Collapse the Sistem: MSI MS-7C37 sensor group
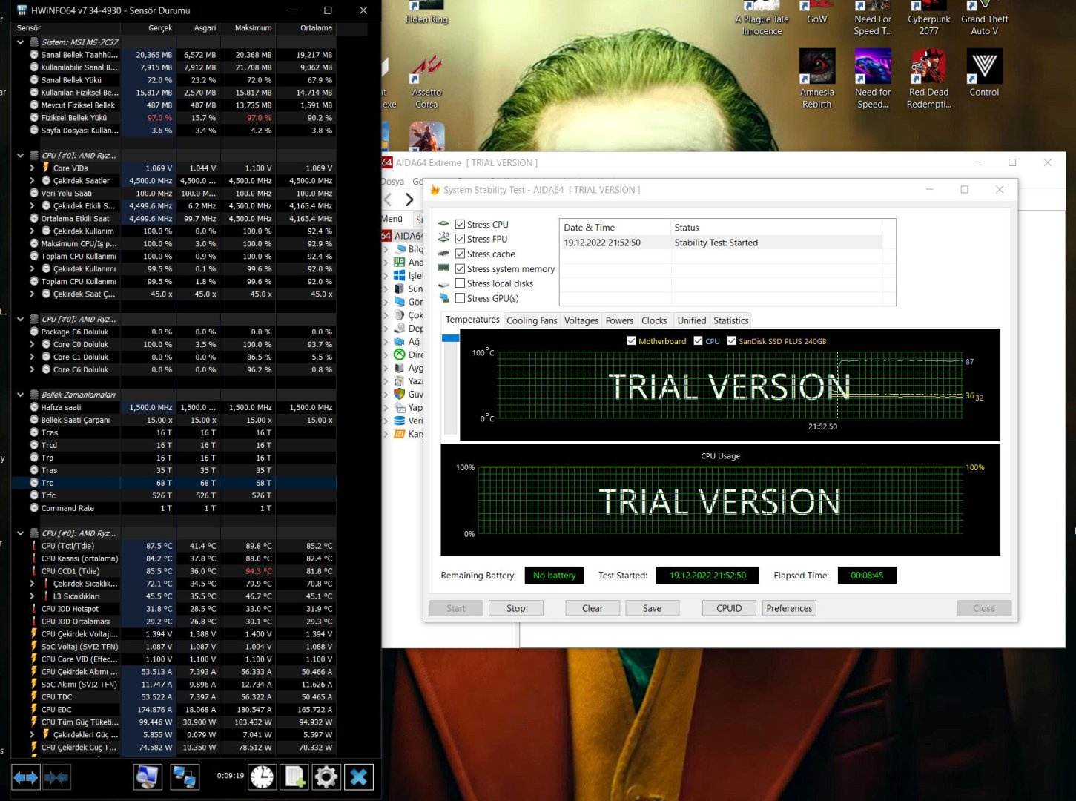The image size is (1076, 801). 20,42
